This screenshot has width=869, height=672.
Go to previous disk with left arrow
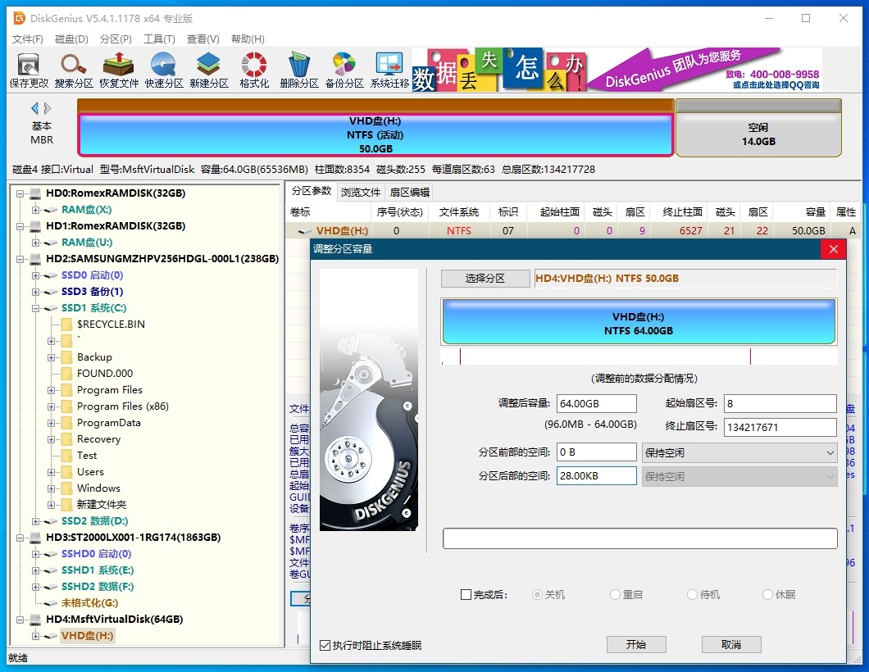(x=35, y=108)
